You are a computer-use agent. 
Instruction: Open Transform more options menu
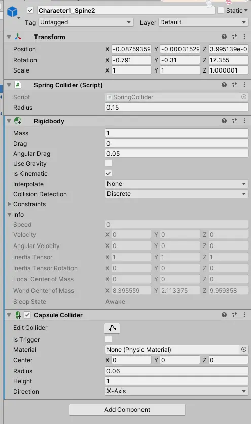pyautogui.click(x=244, y=37)
